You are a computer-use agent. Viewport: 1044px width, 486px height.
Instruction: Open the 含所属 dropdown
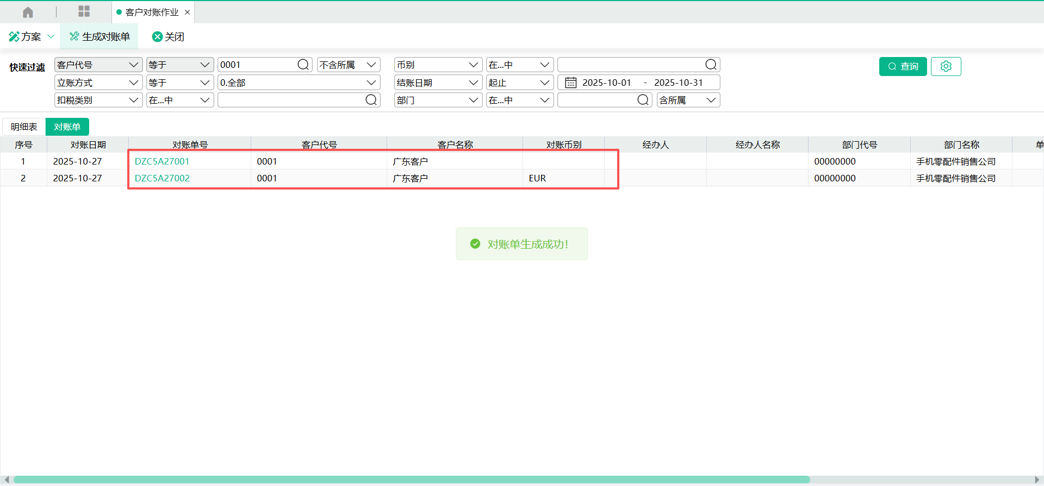[688, 100]
